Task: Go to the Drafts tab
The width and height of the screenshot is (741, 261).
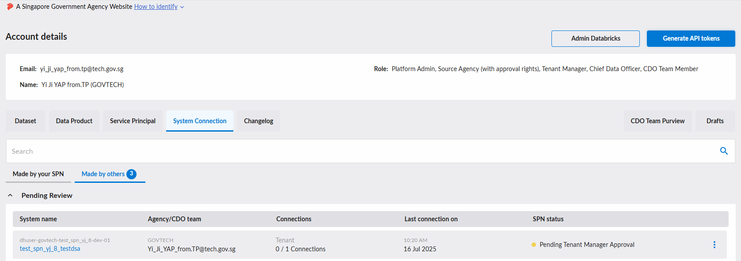Action: [x=715, y=121]
